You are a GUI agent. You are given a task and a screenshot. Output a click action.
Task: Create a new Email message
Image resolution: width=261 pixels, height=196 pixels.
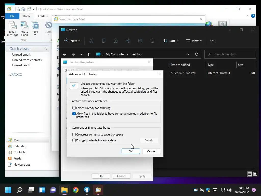13,29
